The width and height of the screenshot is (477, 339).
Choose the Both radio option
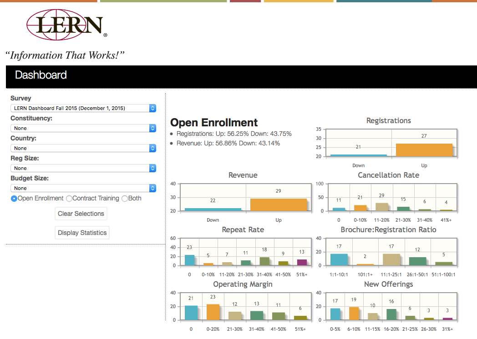pyautogui.click(x=125, y=199)
